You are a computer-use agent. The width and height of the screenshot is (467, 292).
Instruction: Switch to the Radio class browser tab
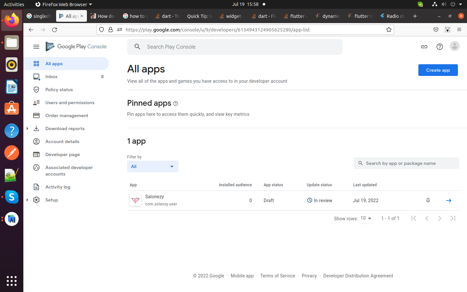click(x=392, y=16)
